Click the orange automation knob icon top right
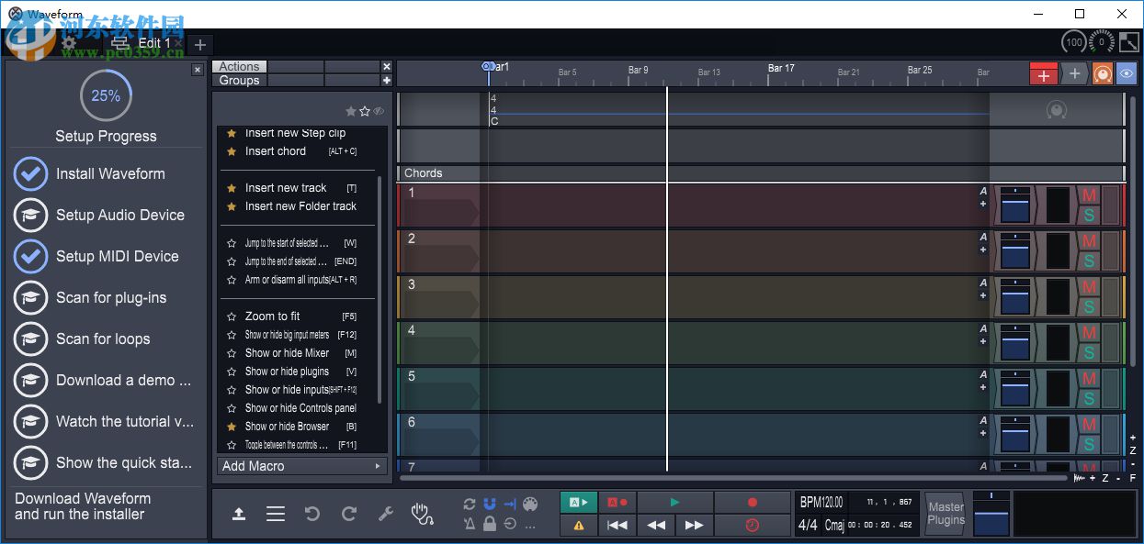 point(1102,73)
